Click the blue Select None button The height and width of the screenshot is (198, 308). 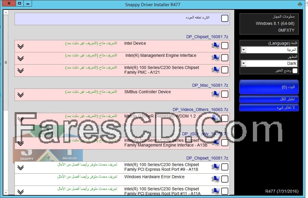pos(269,107)
